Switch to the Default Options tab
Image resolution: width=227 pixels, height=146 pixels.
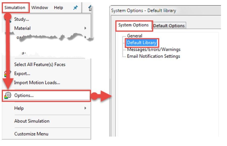coord(169,26)
